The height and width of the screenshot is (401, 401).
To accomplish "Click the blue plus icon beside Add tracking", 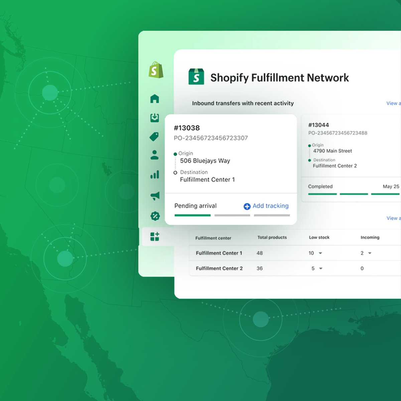I will pyautogui.click(x=247, y=207).
